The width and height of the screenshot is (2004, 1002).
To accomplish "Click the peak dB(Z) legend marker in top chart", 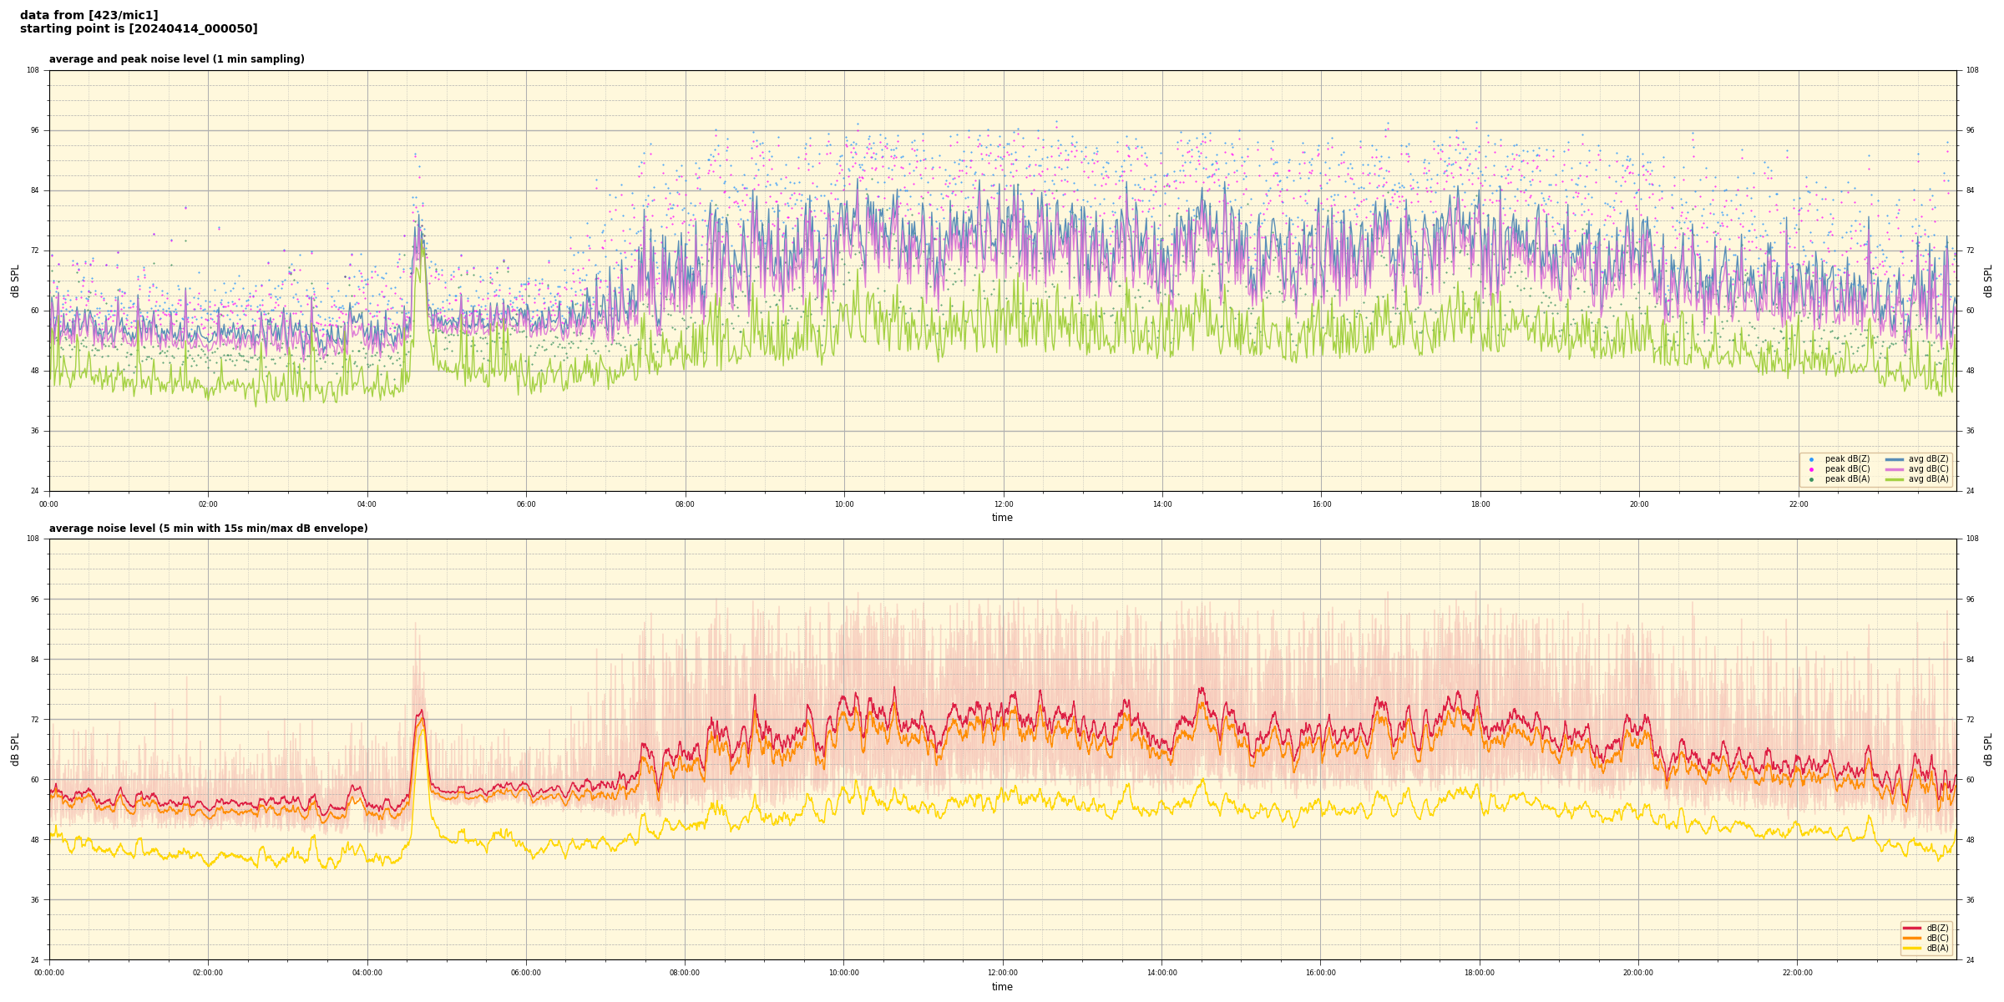I will 1811,459.
